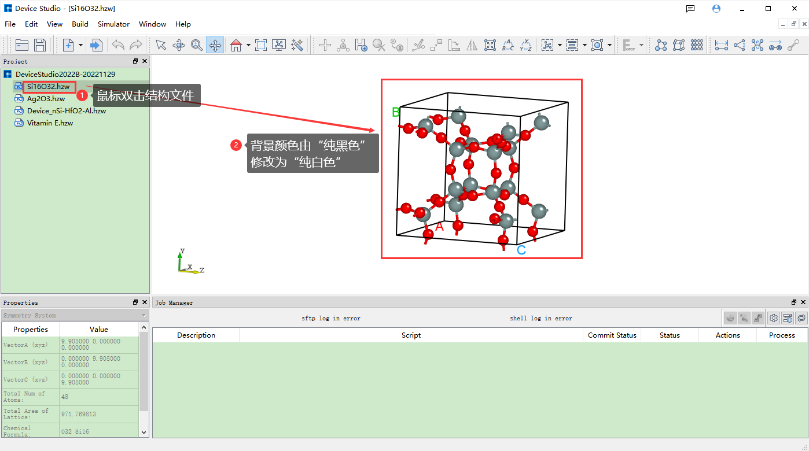Select Ag2O3.hzw in project tree
The image size is (809, 451).
click(46, 99)
